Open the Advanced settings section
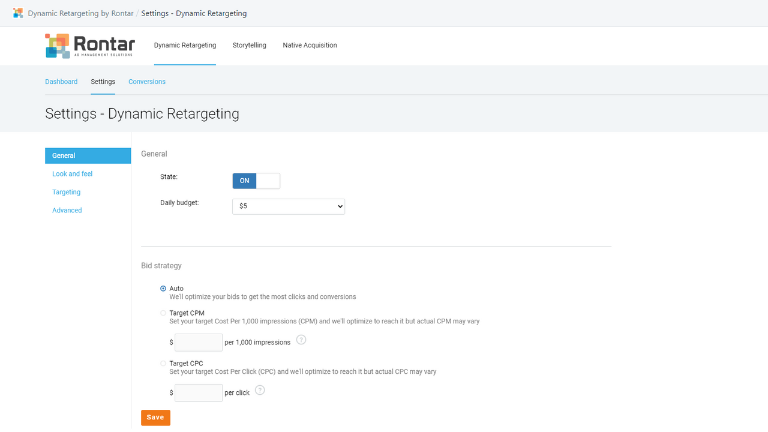 pyautogui.click(x=67, y=210)
